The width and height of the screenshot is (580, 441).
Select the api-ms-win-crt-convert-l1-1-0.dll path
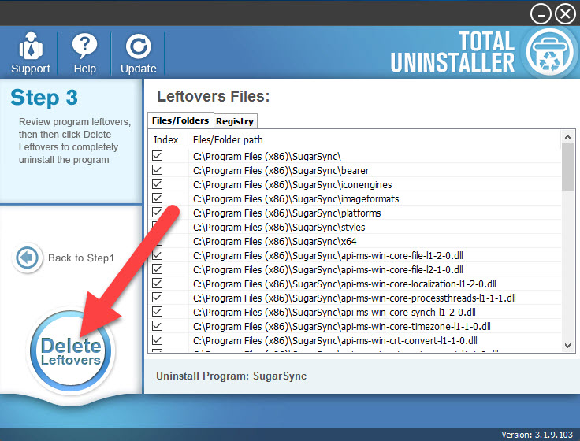pos(335,340)
